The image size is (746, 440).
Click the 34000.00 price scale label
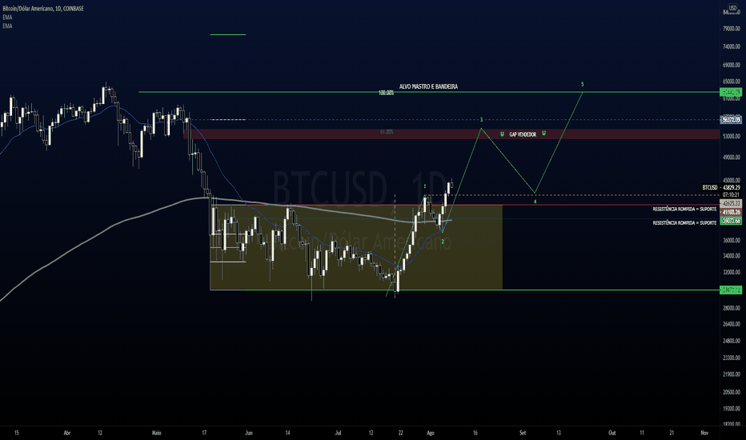(x=732, y=256)
